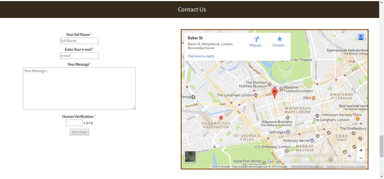Screen dimensions: 384x179
Task: Click The Langham, London hotel marker
Action: [x=317, y=116]
